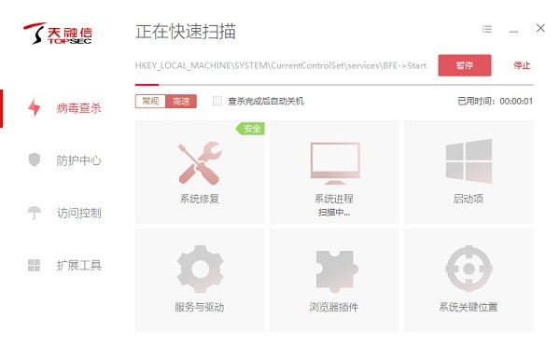
Task: Switch scan mode to 高速
Action: 181,102
